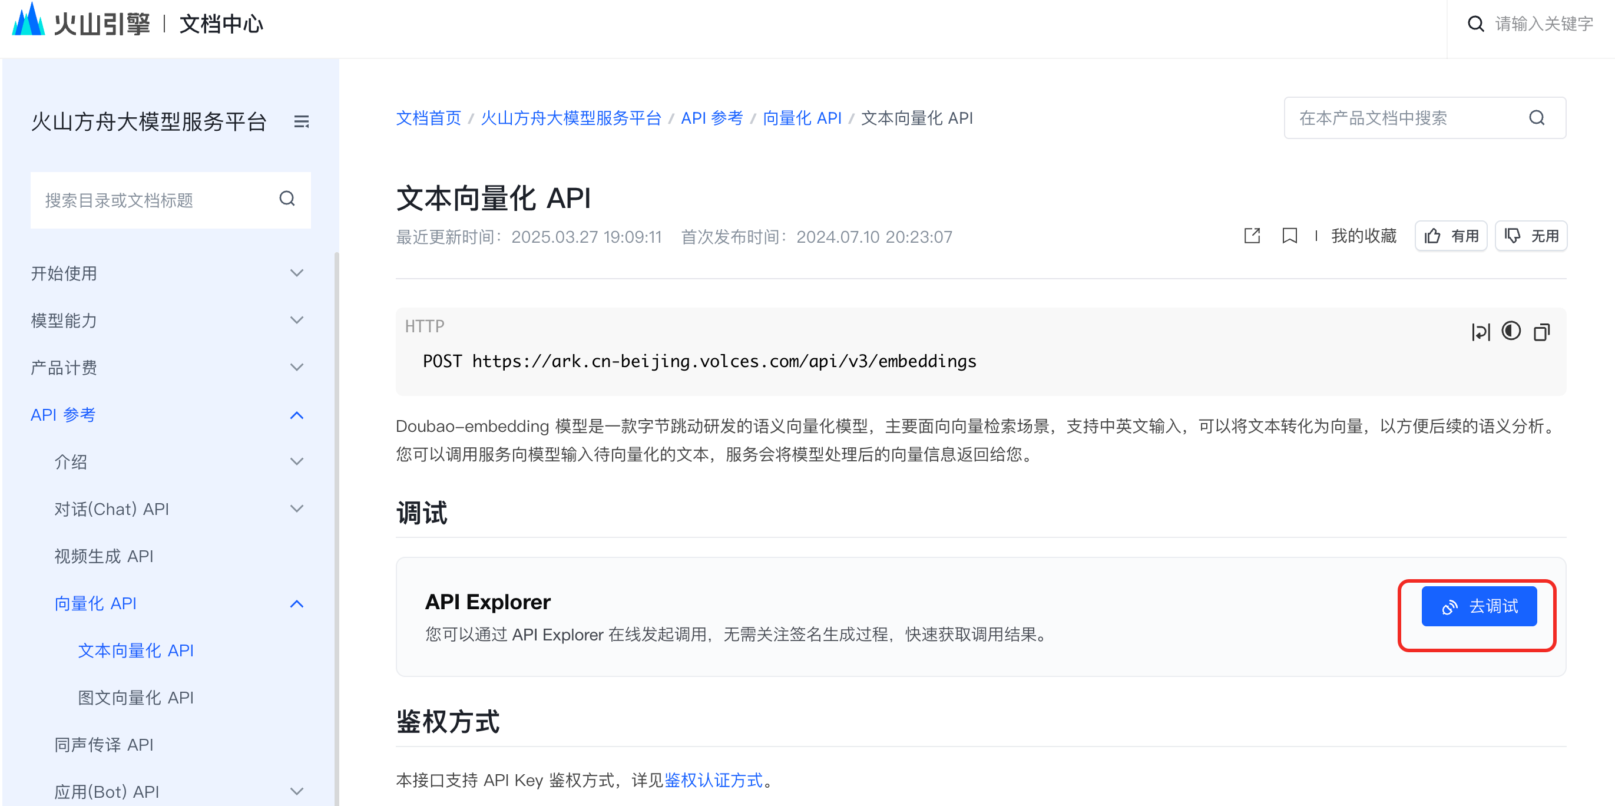Mark the document as 有用 (useful)
The image size is (1615, 806).
point(1451,236)
